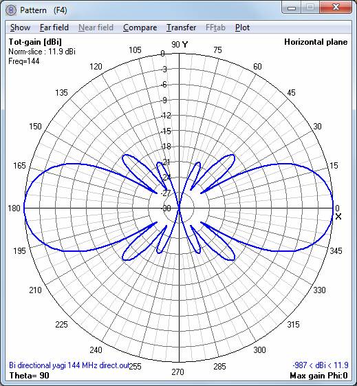Click the Theta= 90 label
357x386 pixels.
30,376
